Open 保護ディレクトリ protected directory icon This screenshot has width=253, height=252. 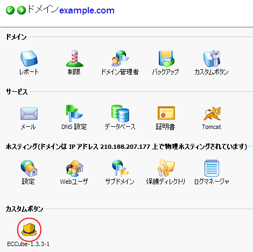pos(166,168)
